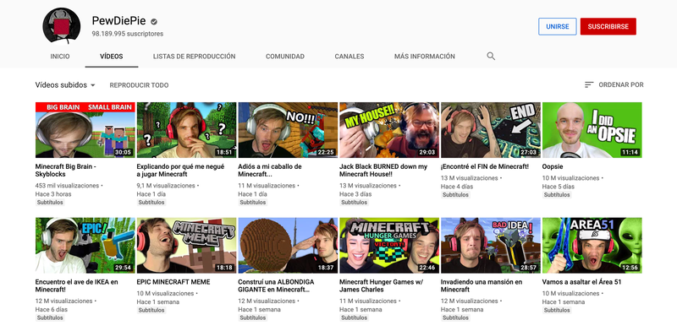This screenshot has height=331, width=677.
Task: Click the 22:46 duration badge
Action: (428, 268)
